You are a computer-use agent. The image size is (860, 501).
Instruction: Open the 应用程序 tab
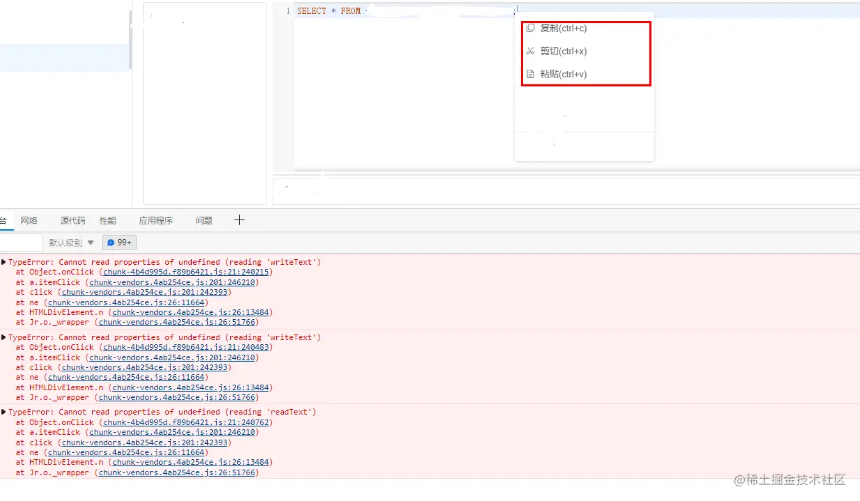[156, 220]
